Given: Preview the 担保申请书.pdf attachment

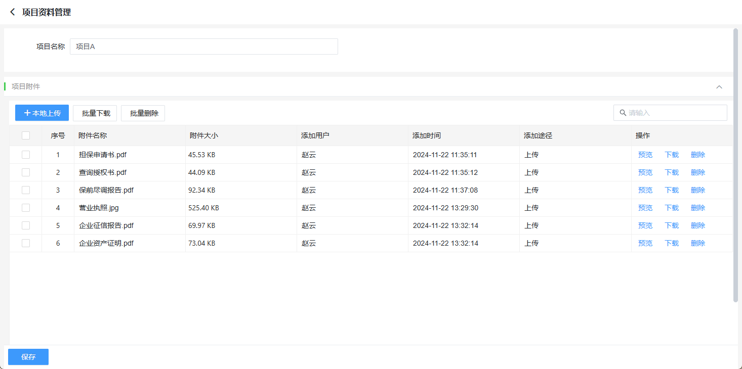Looking at the screenshot, I should [645, 155].
